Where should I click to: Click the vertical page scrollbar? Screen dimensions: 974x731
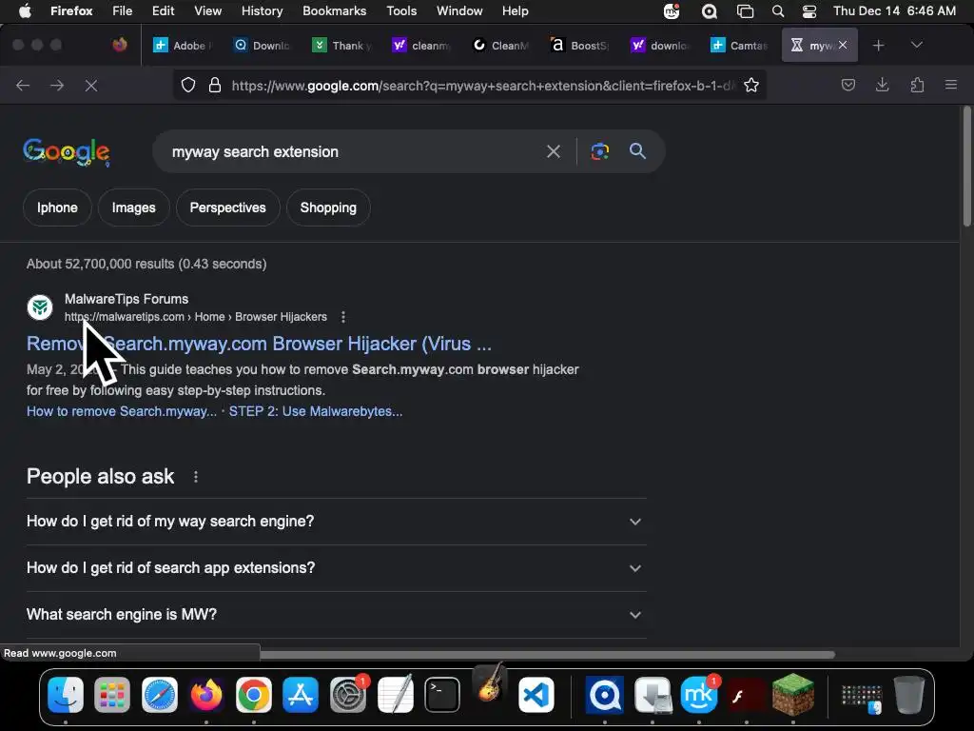tap(966, 168)
